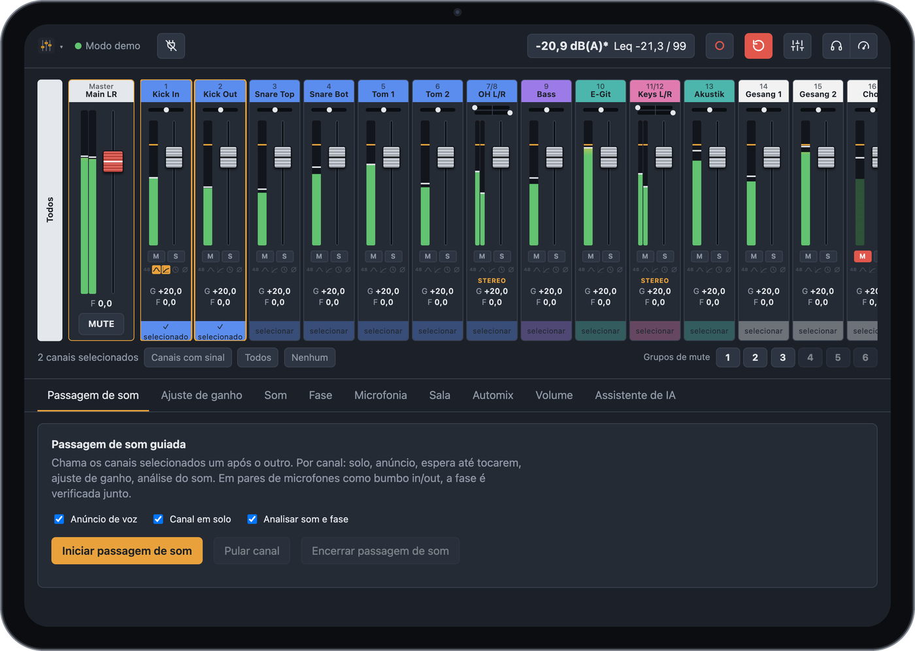
Task: Toggle compressor curve icon on Kick In
Action: [166, 270]
